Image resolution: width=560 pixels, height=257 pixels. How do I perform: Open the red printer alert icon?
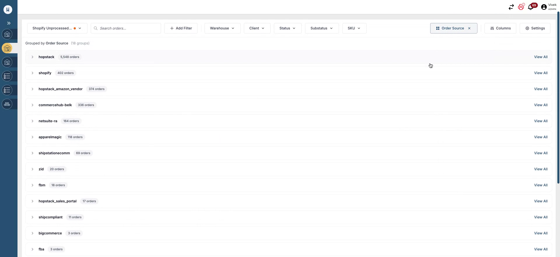coord(521,7)
